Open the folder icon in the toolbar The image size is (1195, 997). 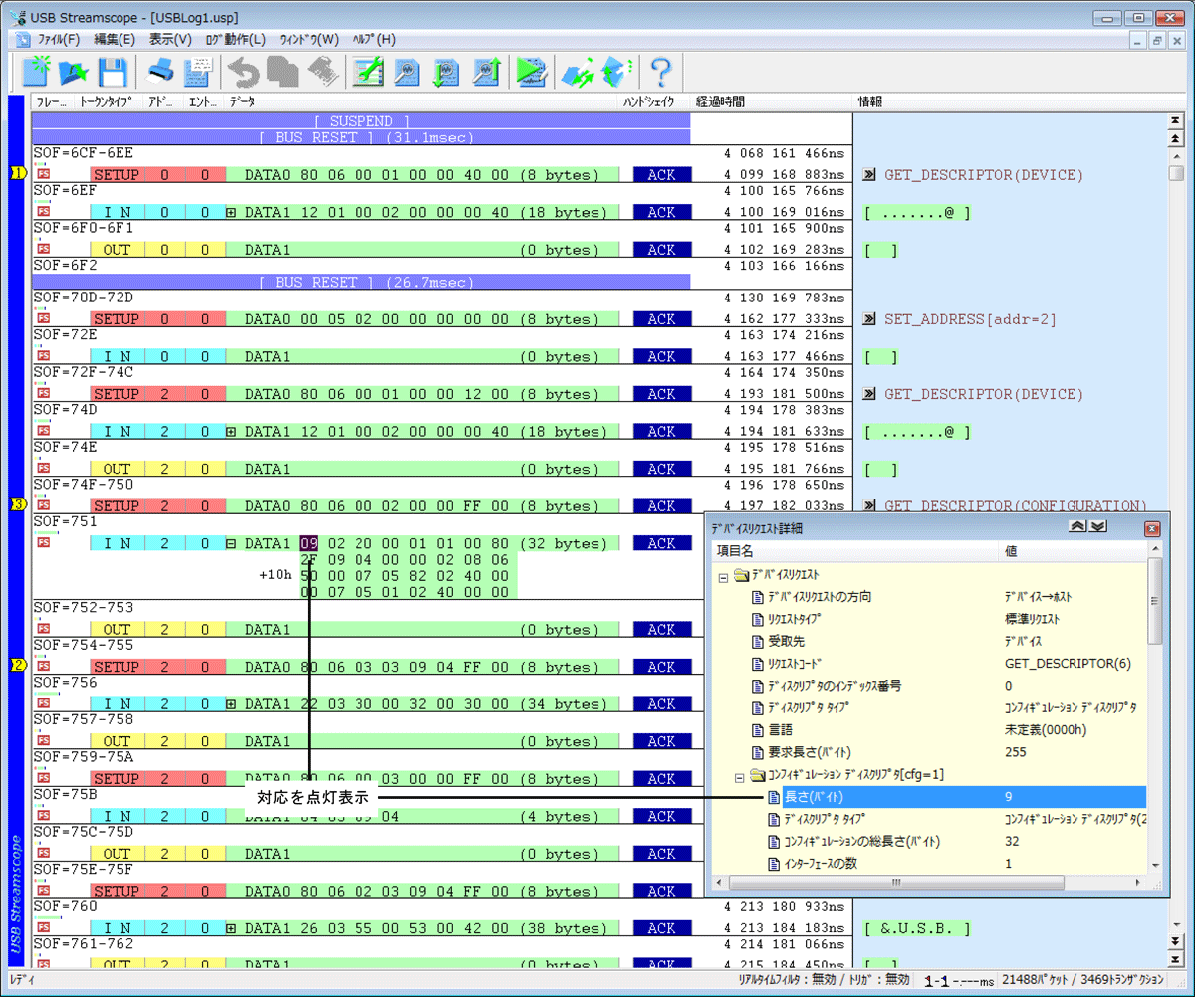(75, 72)
